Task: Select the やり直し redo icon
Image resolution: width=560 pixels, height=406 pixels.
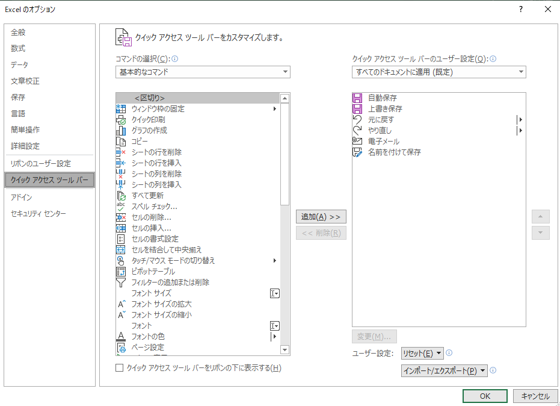Action: (357, 131)
